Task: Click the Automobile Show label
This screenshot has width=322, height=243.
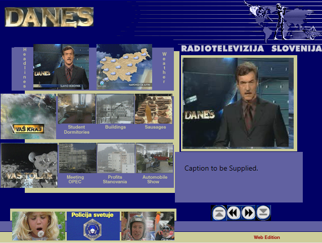Action: click(155, 179)
